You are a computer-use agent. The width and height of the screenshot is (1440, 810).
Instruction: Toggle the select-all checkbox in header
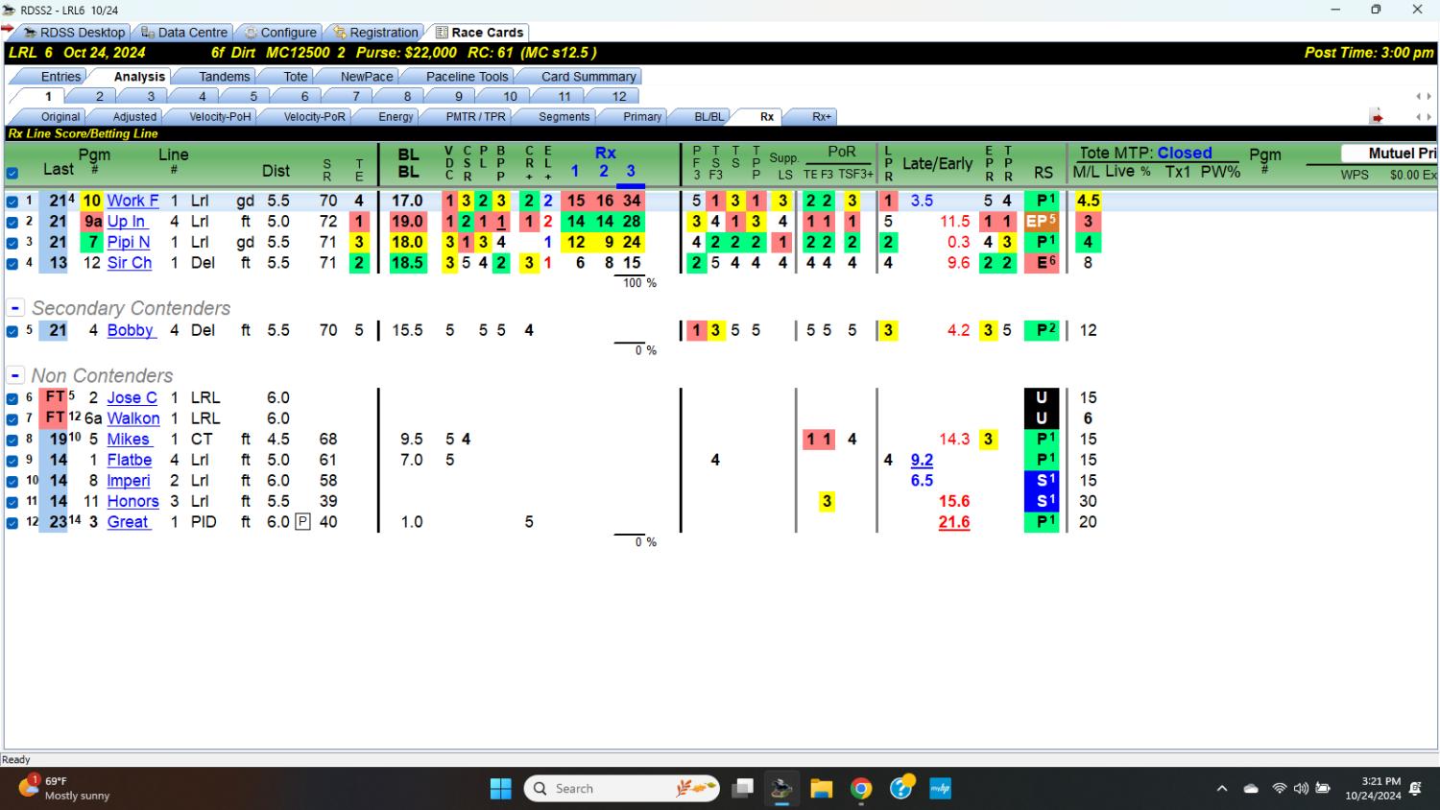tap(12, 174)
